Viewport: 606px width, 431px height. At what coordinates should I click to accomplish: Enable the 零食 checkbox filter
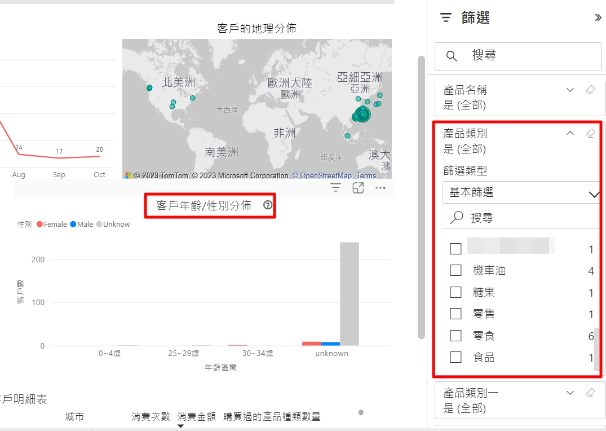click(456, 336)
